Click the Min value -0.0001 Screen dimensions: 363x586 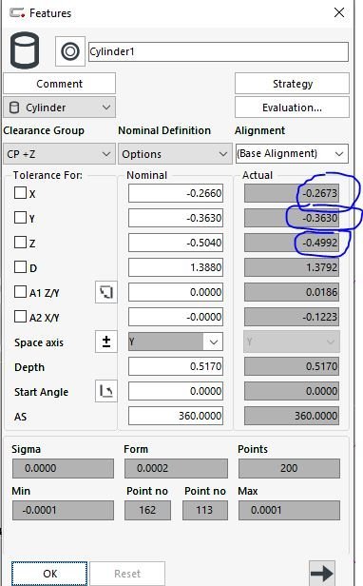(x=63, y=510)
